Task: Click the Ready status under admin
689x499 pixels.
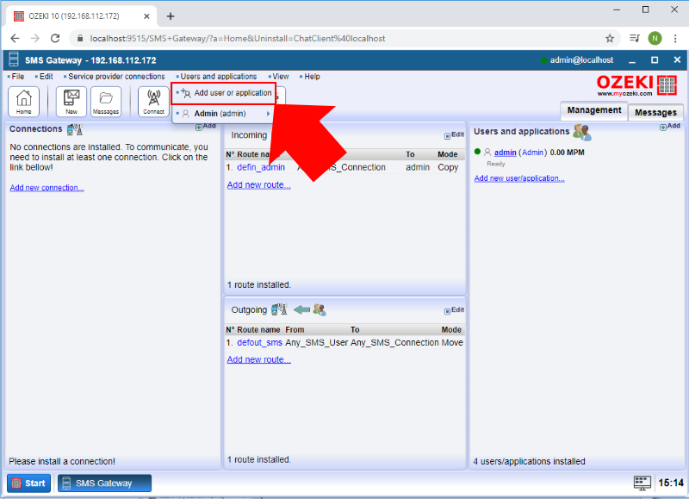Action: (x=496, y=164)
